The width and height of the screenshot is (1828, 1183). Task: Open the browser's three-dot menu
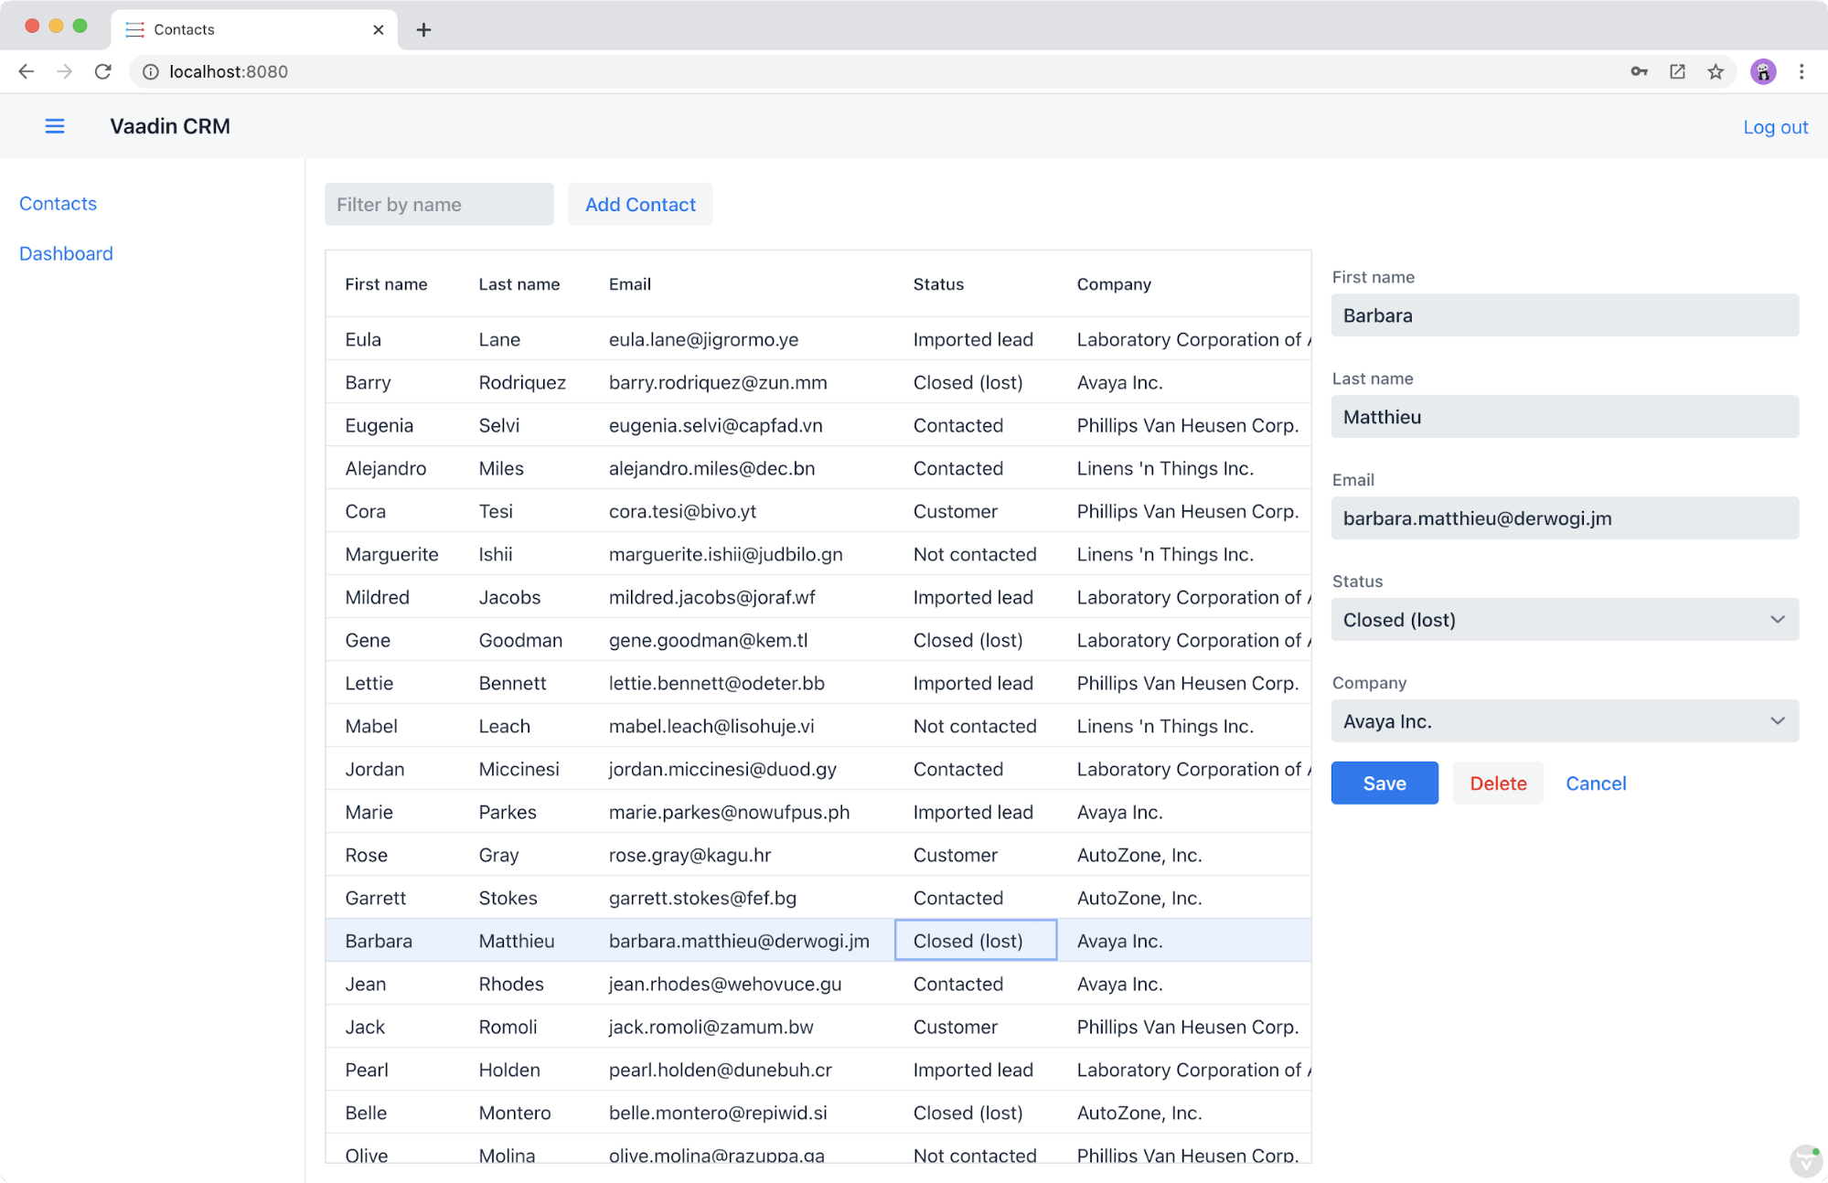pyautogui.click(x=1801, y=71)
